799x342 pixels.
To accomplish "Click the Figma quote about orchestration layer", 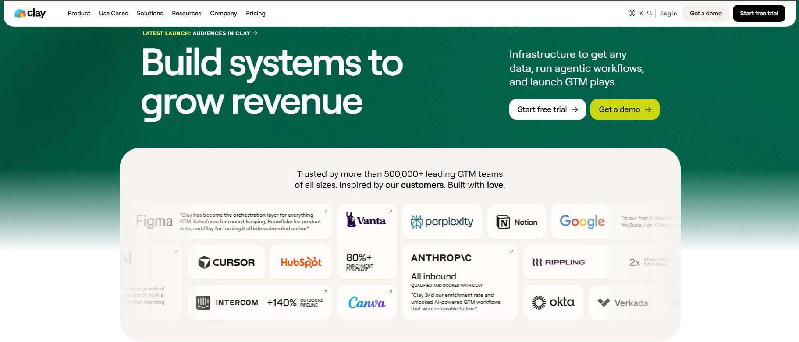I will click(x=250, y=222).
